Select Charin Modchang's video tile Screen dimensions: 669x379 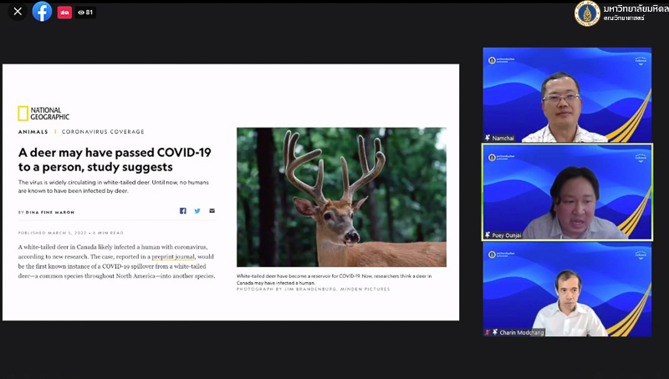(x=567, y=290)
